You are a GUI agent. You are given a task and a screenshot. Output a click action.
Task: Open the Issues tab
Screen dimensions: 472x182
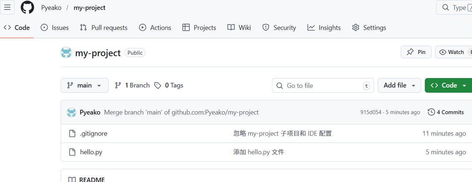pos(54,28)
